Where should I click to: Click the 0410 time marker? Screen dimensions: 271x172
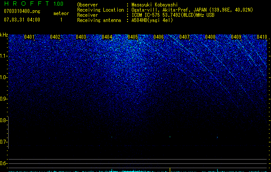click(262, 37)
